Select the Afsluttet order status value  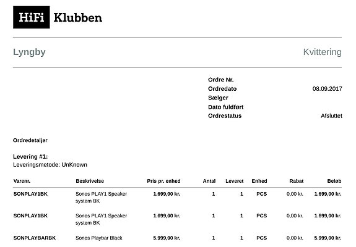pos(331,116)
